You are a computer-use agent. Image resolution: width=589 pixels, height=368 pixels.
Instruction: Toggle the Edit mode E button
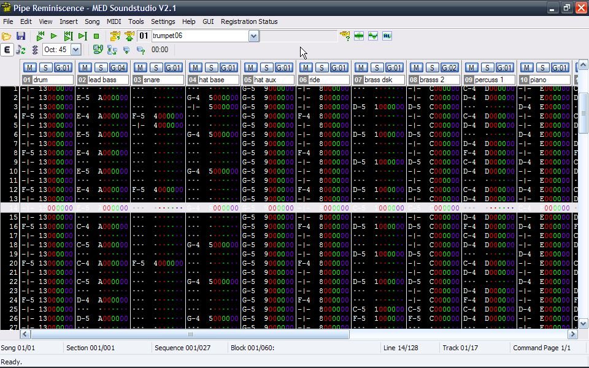coord(7,50)
